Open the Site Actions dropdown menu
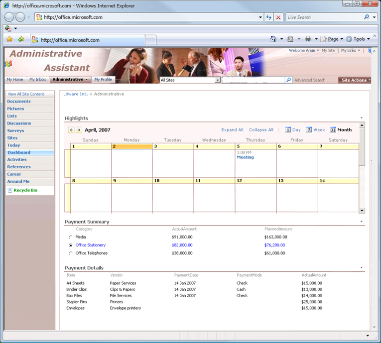The height and width of the screenshot is (343, 381). click(x=355, y=80)
